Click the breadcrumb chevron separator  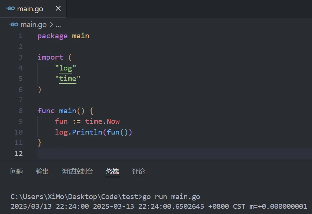(x=51, y=25)
